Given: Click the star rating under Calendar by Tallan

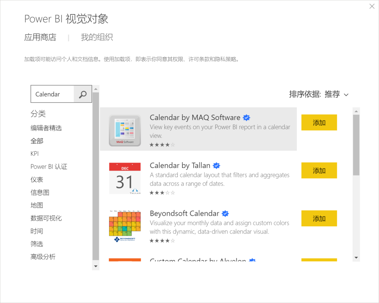Looking at the screenshot, I should 162,193.
